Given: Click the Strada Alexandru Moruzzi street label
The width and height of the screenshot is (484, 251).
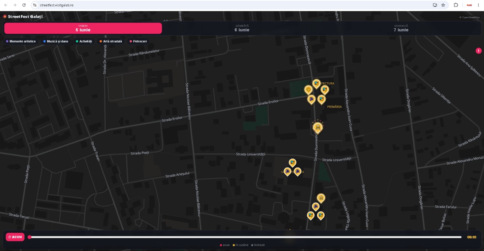Looking at the screenshot, I should pos(465,160).
